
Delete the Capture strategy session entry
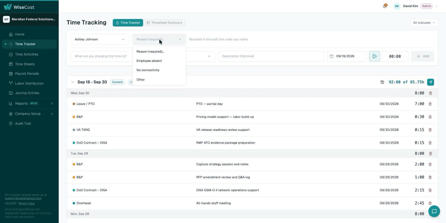pos(430,164)
